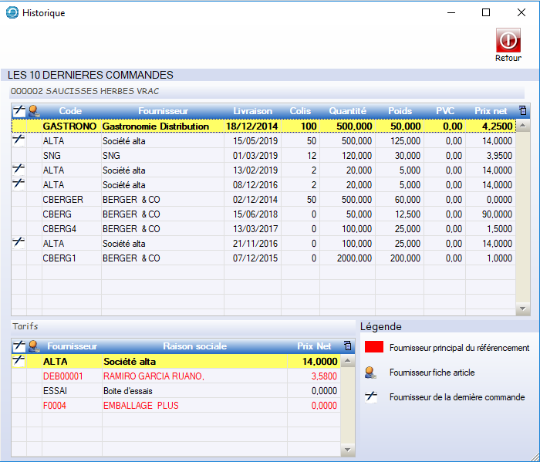Sort orders by the Livraison column header
Screen dimensions: 540x462
pyautogui.click(x=252, y=111)
